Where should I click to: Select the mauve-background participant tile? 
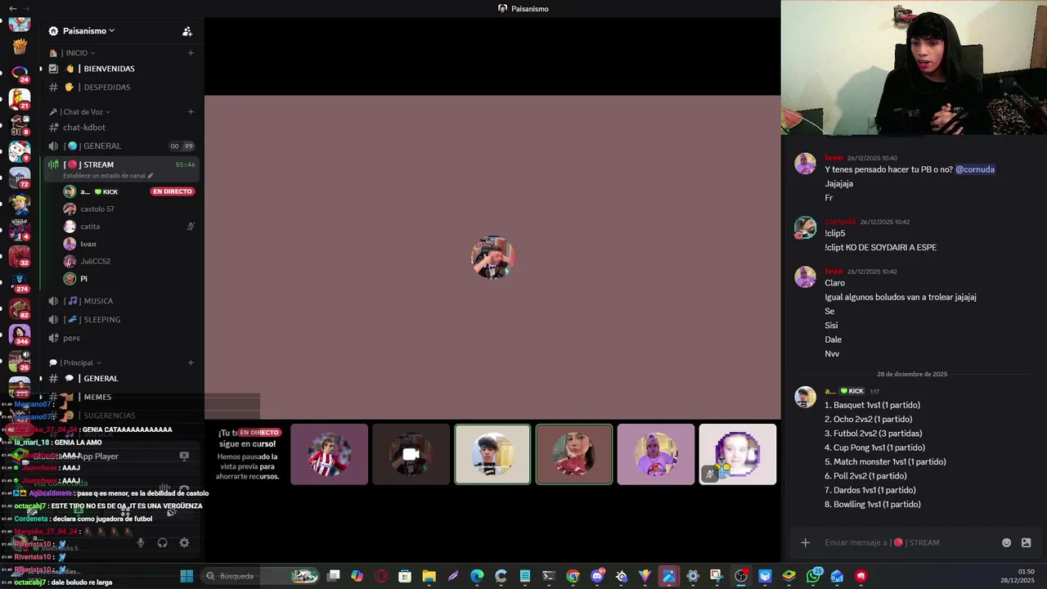pos(656,454)
